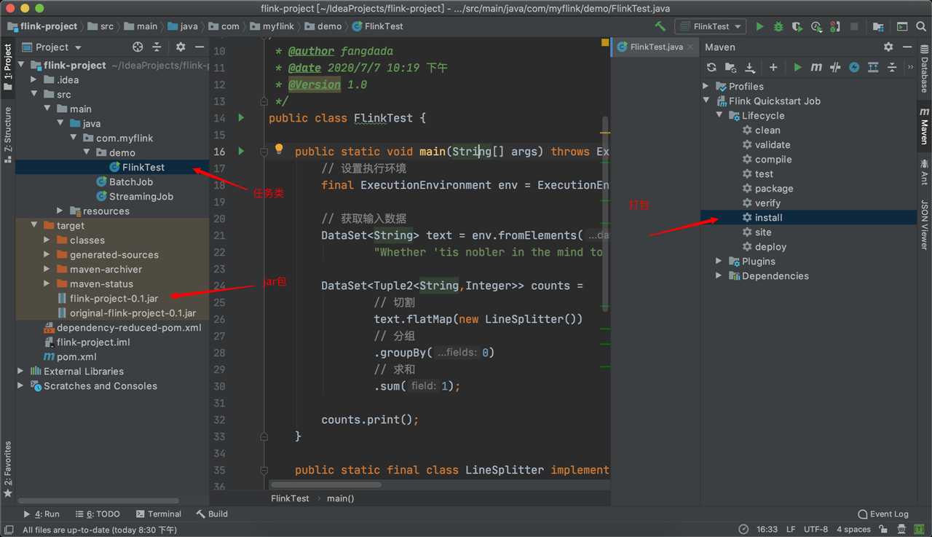The image size is (932, 537).
Task: Toggle the JSON Viewer tool window stripe
Action: click(x=924, y=224)
